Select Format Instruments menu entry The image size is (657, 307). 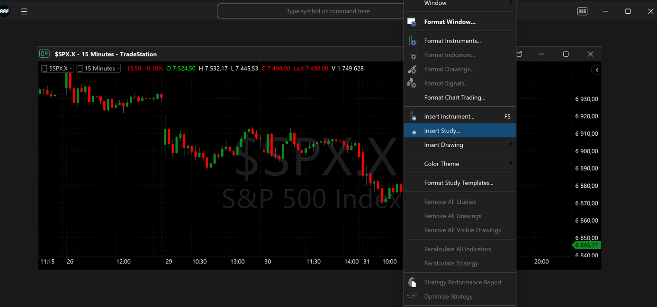pos(459,41)
